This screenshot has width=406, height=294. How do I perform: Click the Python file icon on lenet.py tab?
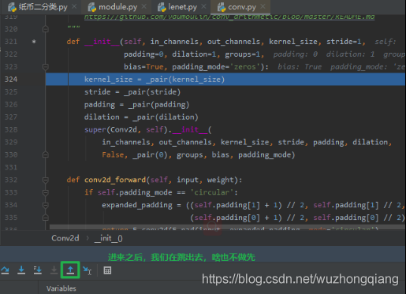(162, 7)
